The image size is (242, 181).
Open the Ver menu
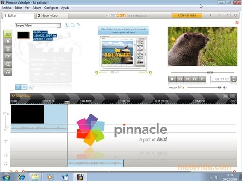[x=27, y=8]
